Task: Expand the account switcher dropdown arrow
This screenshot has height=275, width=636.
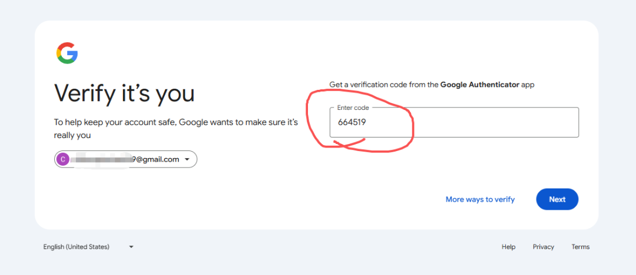Action: (x=187, y=159)
